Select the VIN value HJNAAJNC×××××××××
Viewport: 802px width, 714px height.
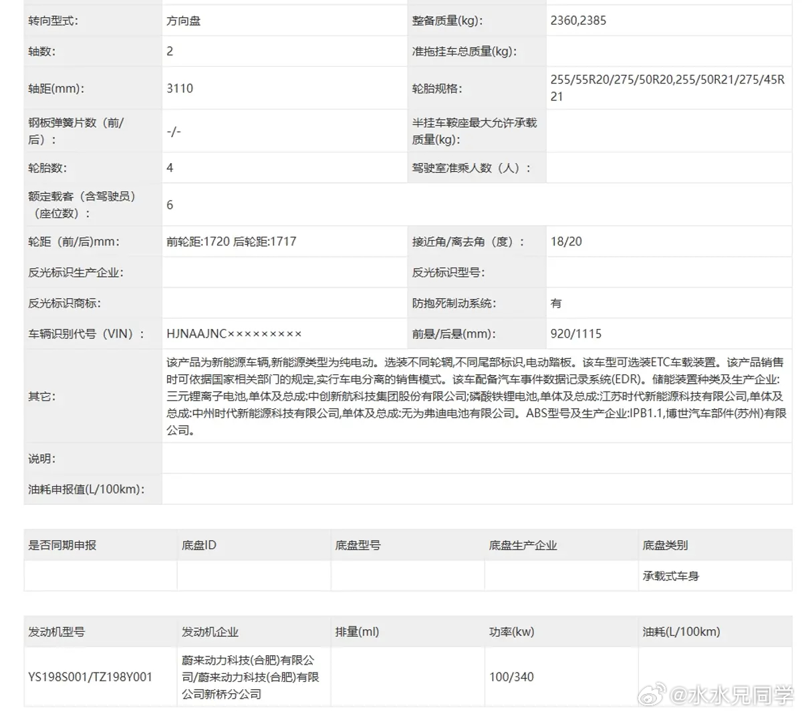(x=234, y=334)
